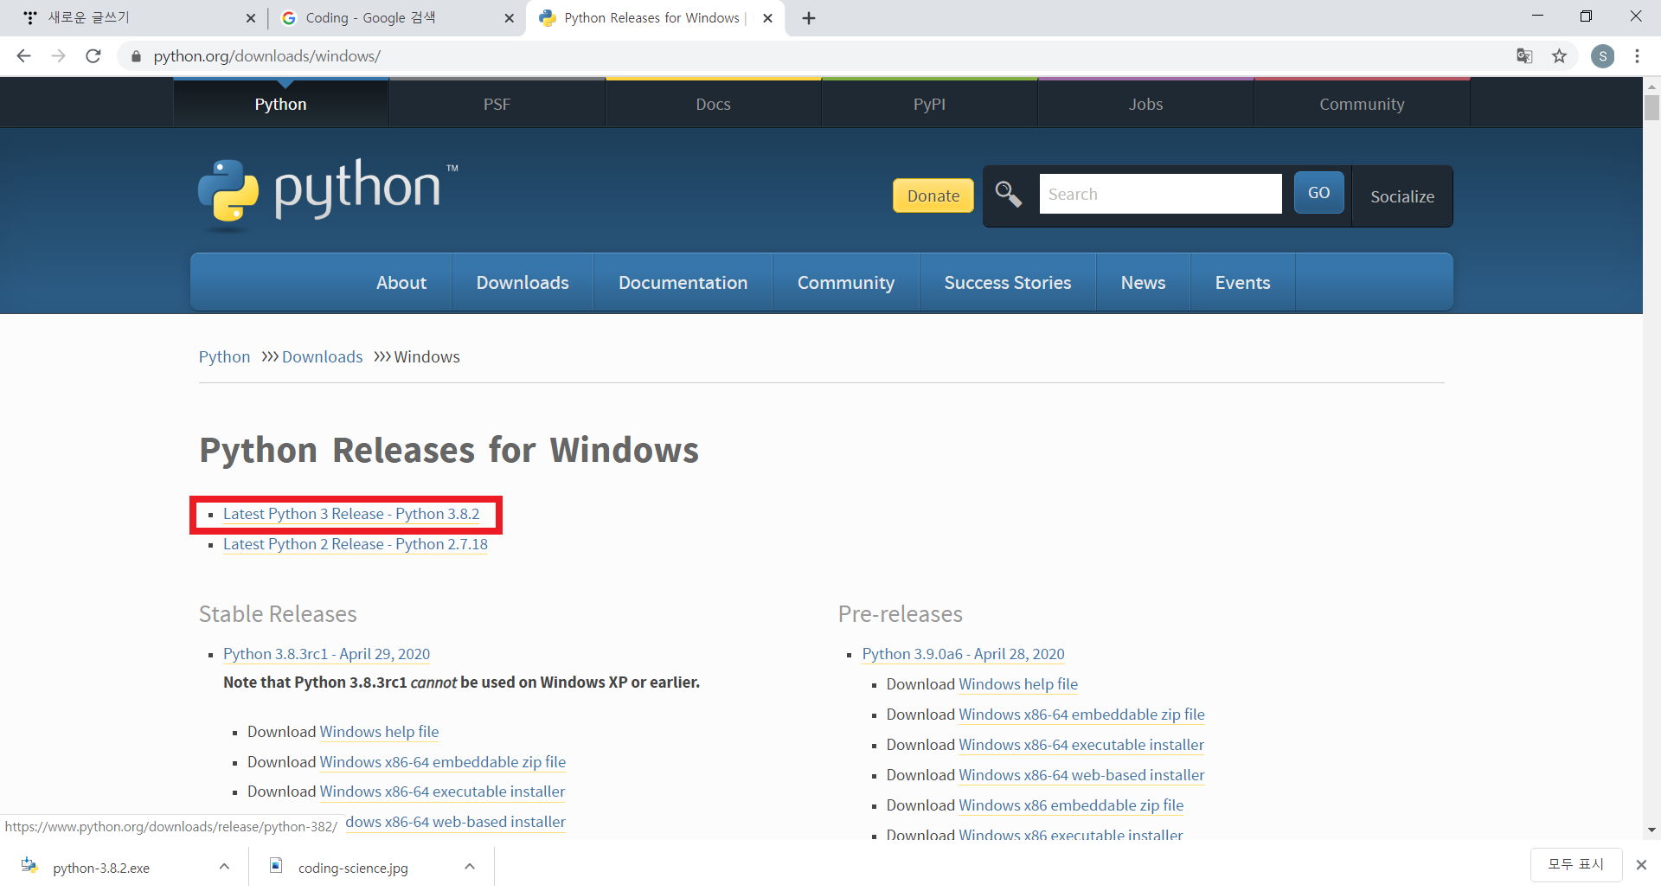
Task: Select the Jobs top navigation tab
Action: pyautogui.click(x=1145, y=104)
